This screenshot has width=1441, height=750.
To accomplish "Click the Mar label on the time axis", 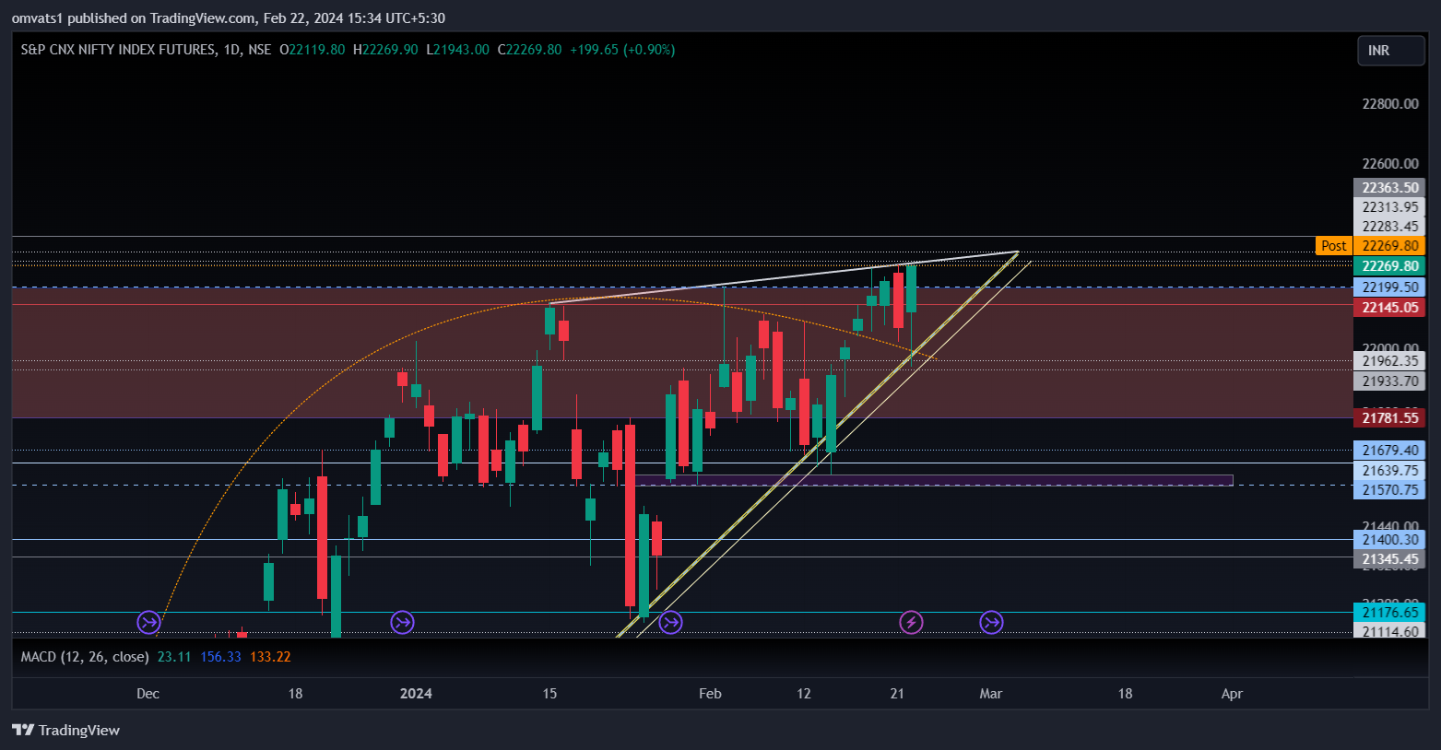I will tap(990, 694).
